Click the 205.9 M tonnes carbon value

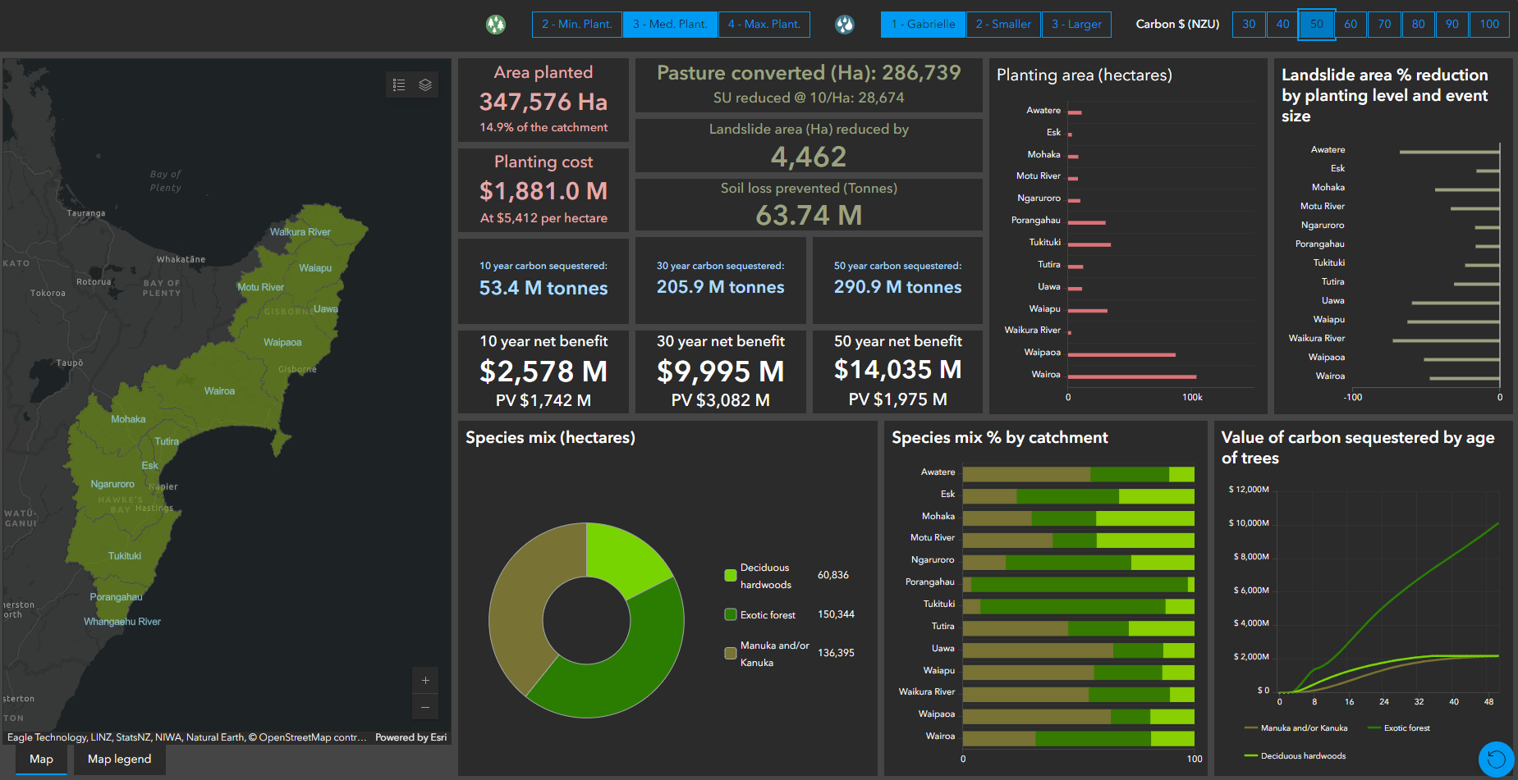721,287
